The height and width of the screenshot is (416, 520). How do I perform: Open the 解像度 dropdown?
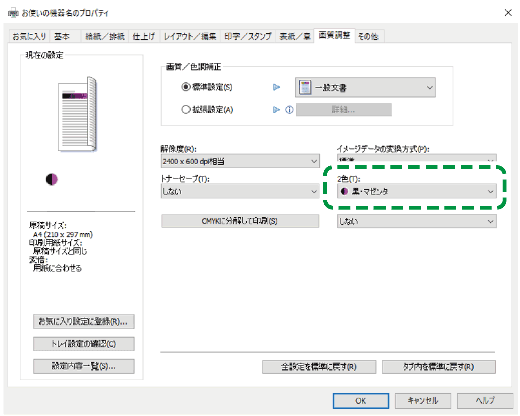[x=240, y=162]
